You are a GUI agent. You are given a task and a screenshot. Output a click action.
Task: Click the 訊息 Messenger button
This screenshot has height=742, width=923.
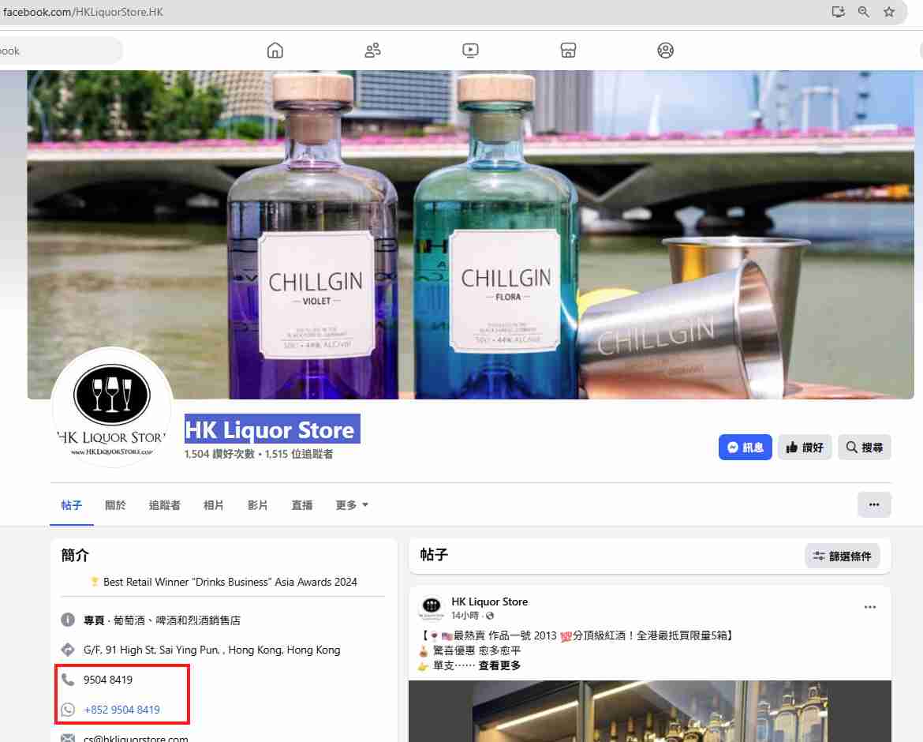coord(745,448)
